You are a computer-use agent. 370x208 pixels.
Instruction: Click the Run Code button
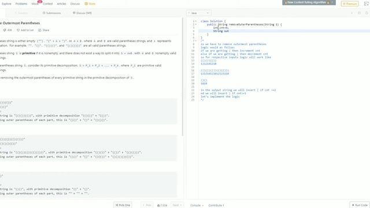(360, 205)
